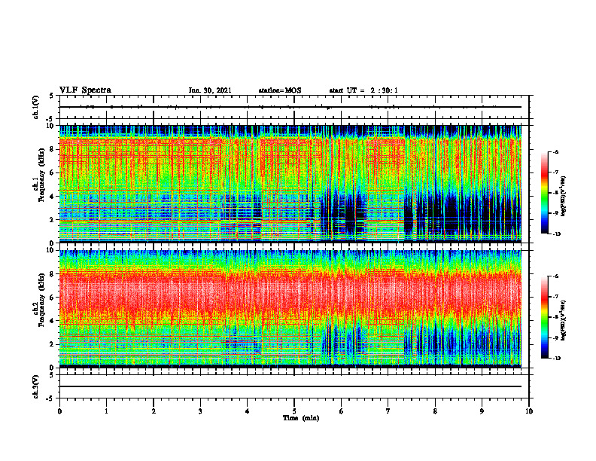Click the "-10" label on ch.1 colorbar
Viewport: 596px width, 461px height.
557,234
